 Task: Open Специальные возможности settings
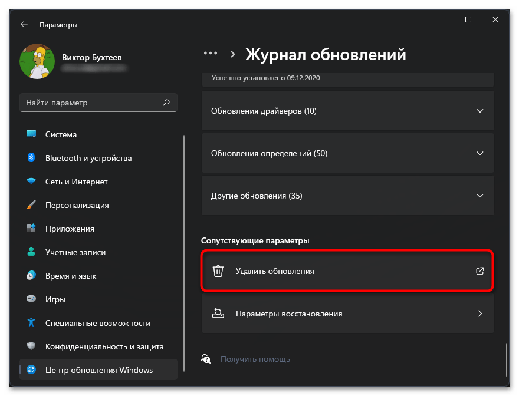coord(97,323)
